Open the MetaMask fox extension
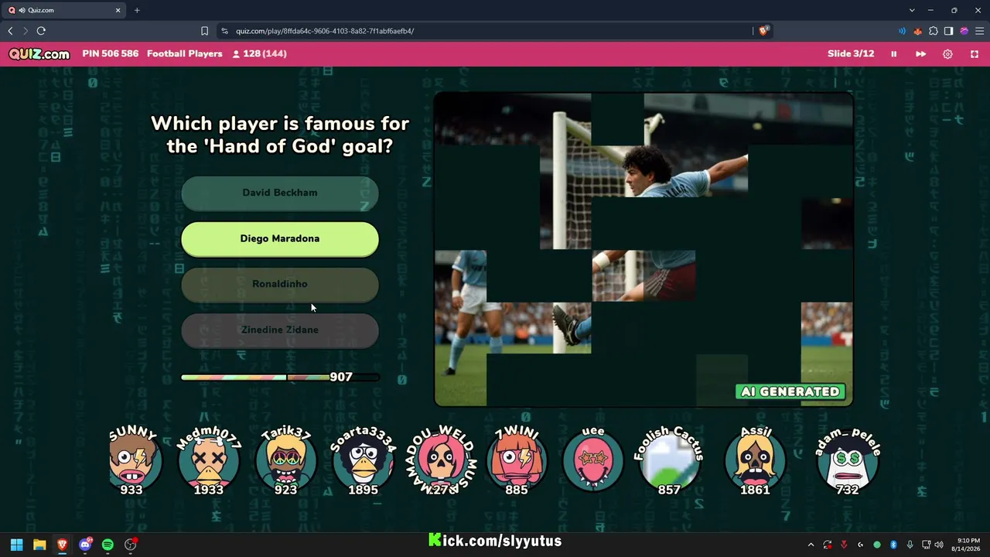The image size is (990, 557). coord(917,31)
